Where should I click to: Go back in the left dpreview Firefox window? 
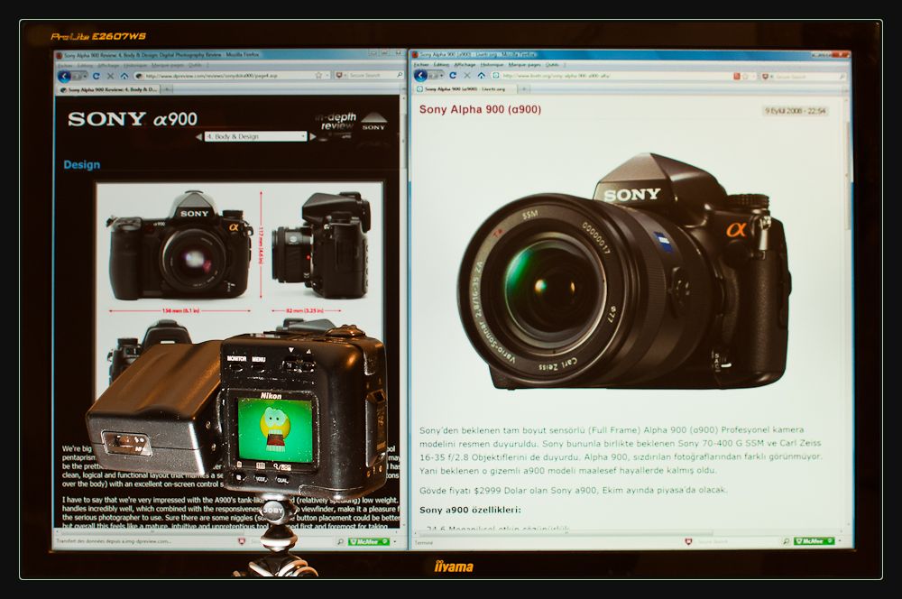pos(64,76)
